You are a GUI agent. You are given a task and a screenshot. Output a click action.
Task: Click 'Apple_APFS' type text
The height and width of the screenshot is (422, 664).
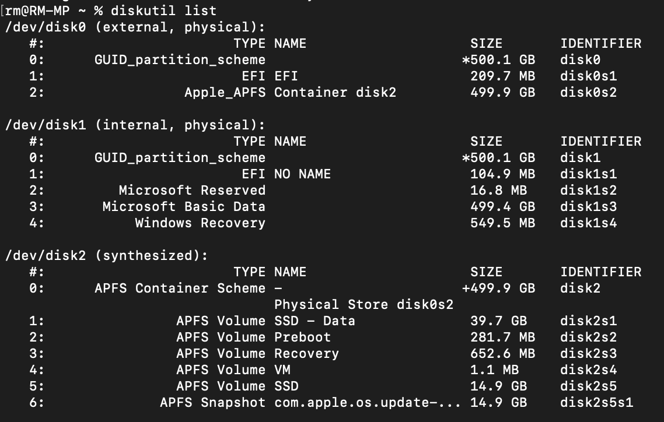tap(225, 92)
